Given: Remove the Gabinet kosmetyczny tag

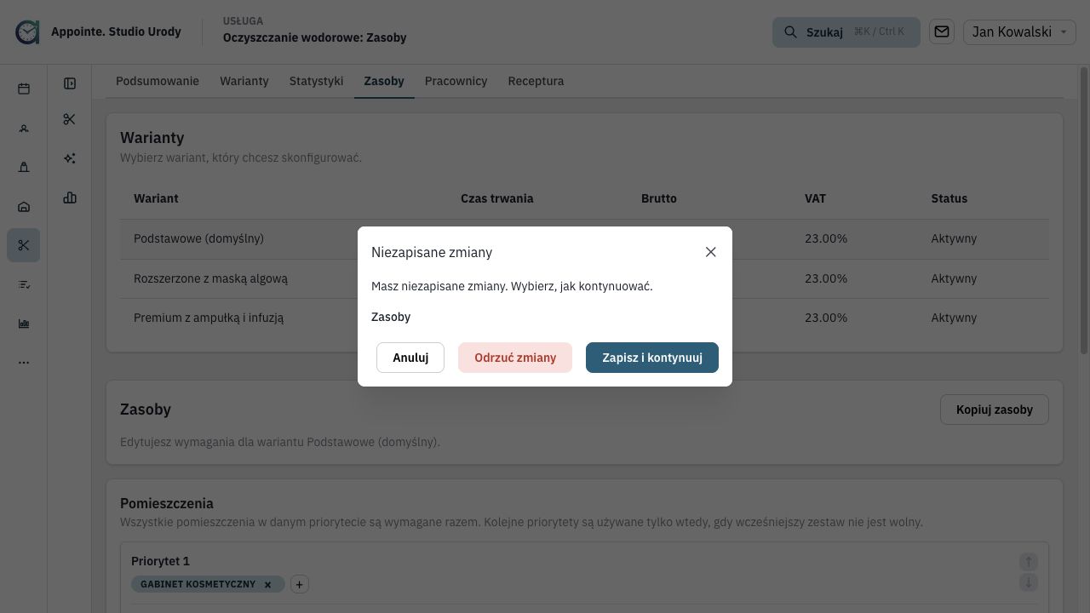Looking at the screenshot, I should click(x=267, y=584).
